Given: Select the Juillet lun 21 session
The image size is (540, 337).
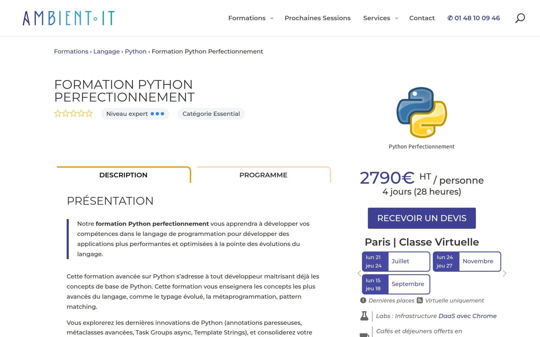Looking at the screenshot, I should click(396, 261).
